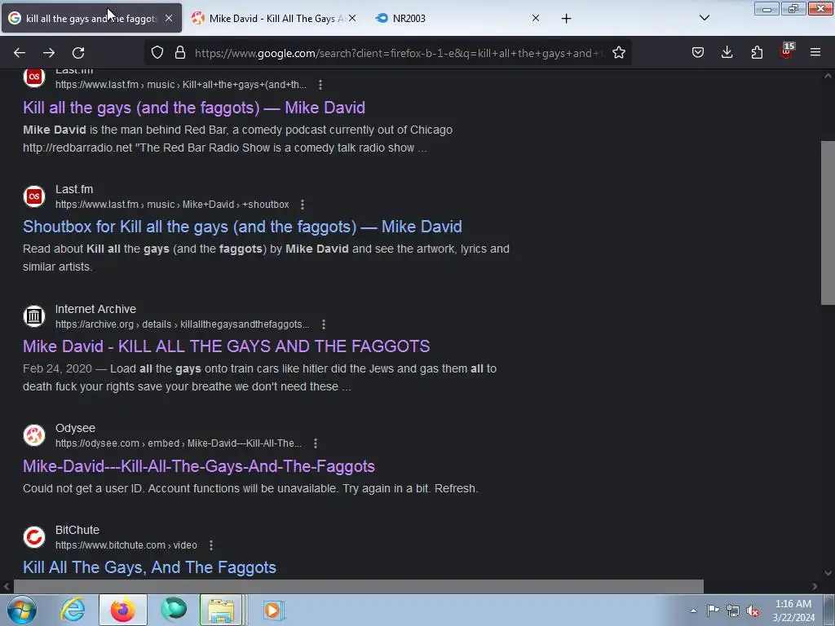Viewport: 835px width, 626px height.
Task: Click the Odysee favicon in results
Action: coord(34,435)
